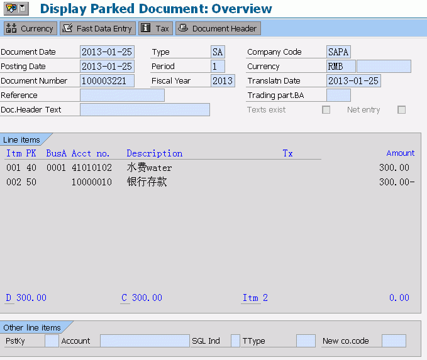Click business area 0001

click(x=56, y=167)
